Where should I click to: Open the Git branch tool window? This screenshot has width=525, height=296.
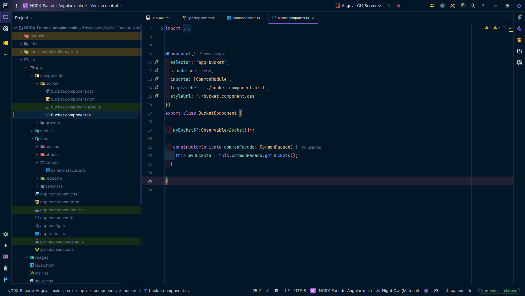pos(6,279)
